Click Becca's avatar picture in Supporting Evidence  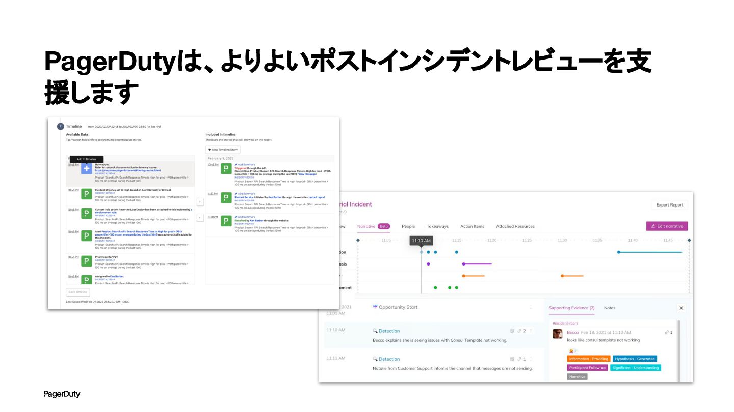(558, 334)
